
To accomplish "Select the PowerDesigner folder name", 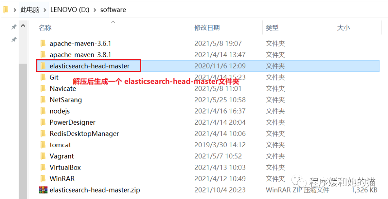I will pyautogui.click(x=73, y=122).
